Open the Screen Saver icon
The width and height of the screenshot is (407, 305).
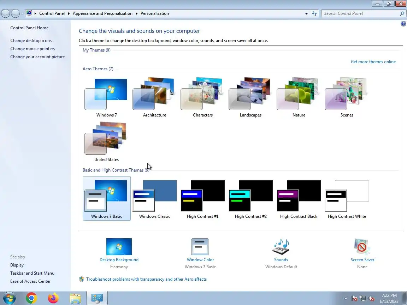(362, 247)
